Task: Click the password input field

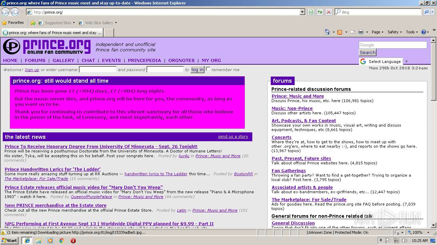Action: pos(165,69)
